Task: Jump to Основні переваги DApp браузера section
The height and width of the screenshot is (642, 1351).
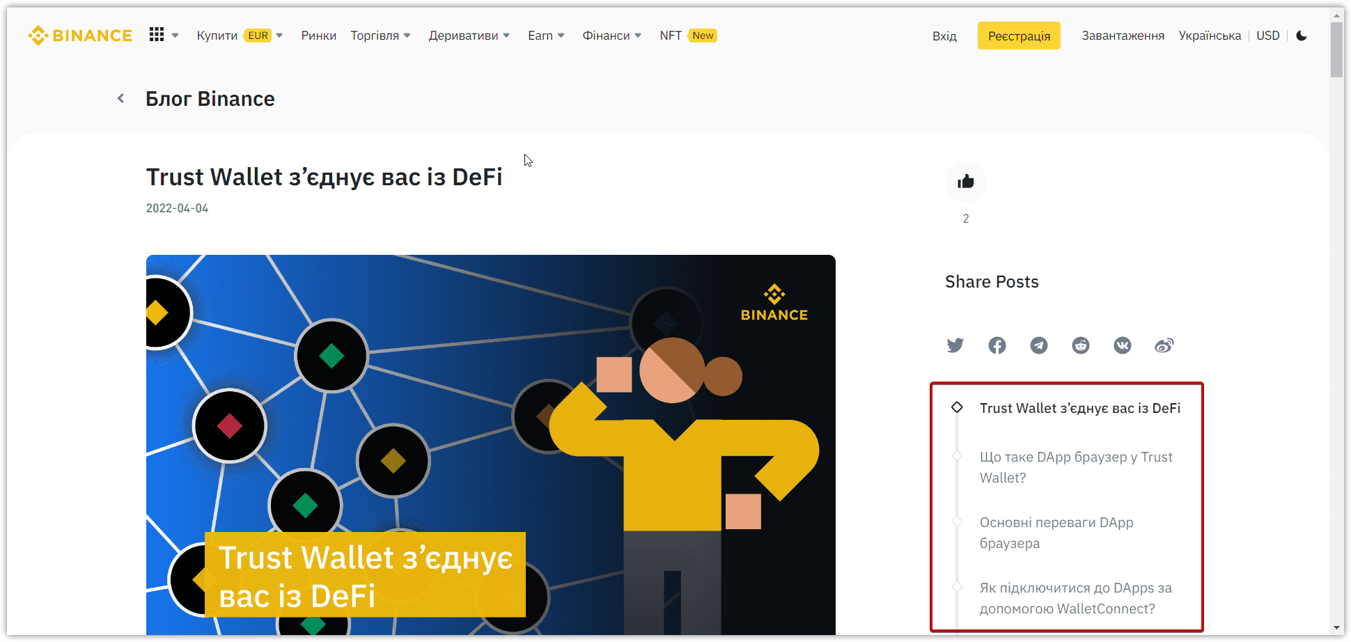Action: point(1056,533)
